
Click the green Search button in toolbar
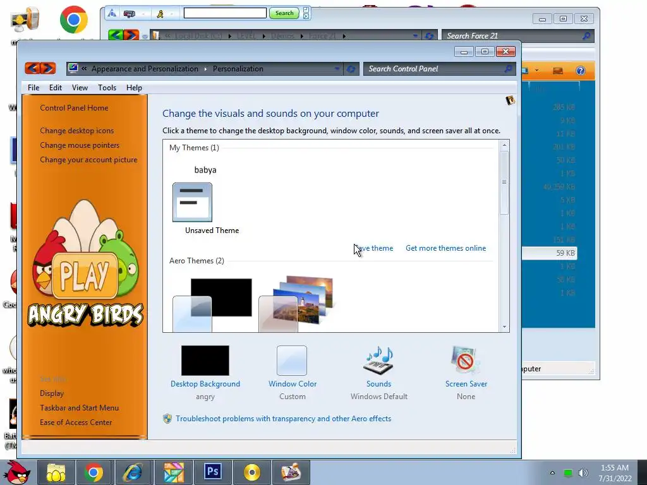click(284, 13)
